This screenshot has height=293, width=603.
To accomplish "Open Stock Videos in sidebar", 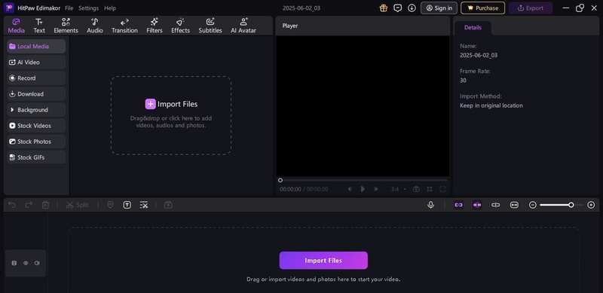I will (x=36, y=125).
